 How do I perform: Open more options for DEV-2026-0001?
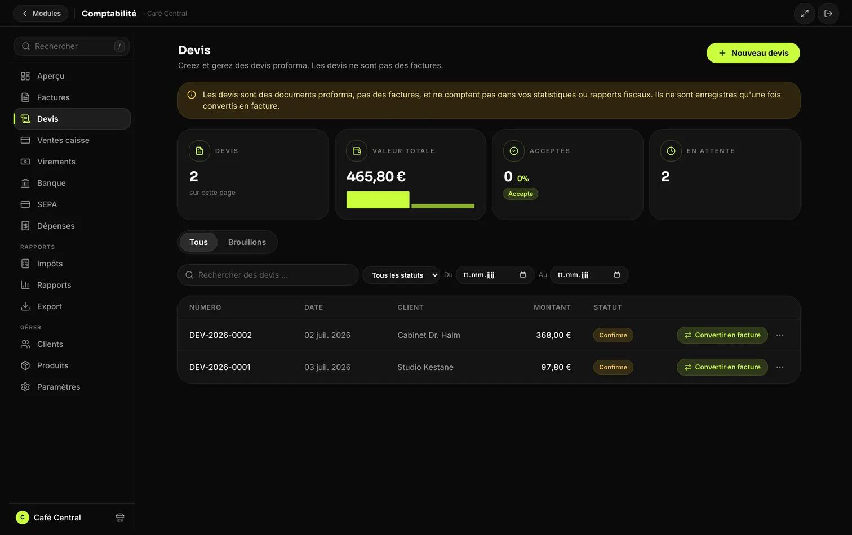[x=780, y=367]
